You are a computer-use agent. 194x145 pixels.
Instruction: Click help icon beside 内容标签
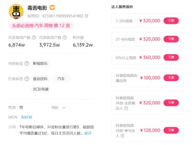(x=27, y=63)
